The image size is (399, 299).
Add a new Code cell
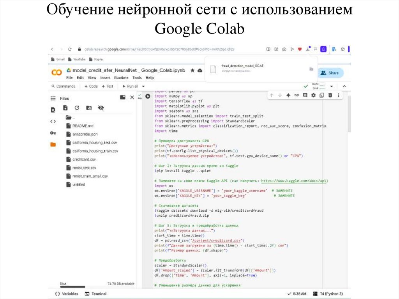[x=91, y=86]
